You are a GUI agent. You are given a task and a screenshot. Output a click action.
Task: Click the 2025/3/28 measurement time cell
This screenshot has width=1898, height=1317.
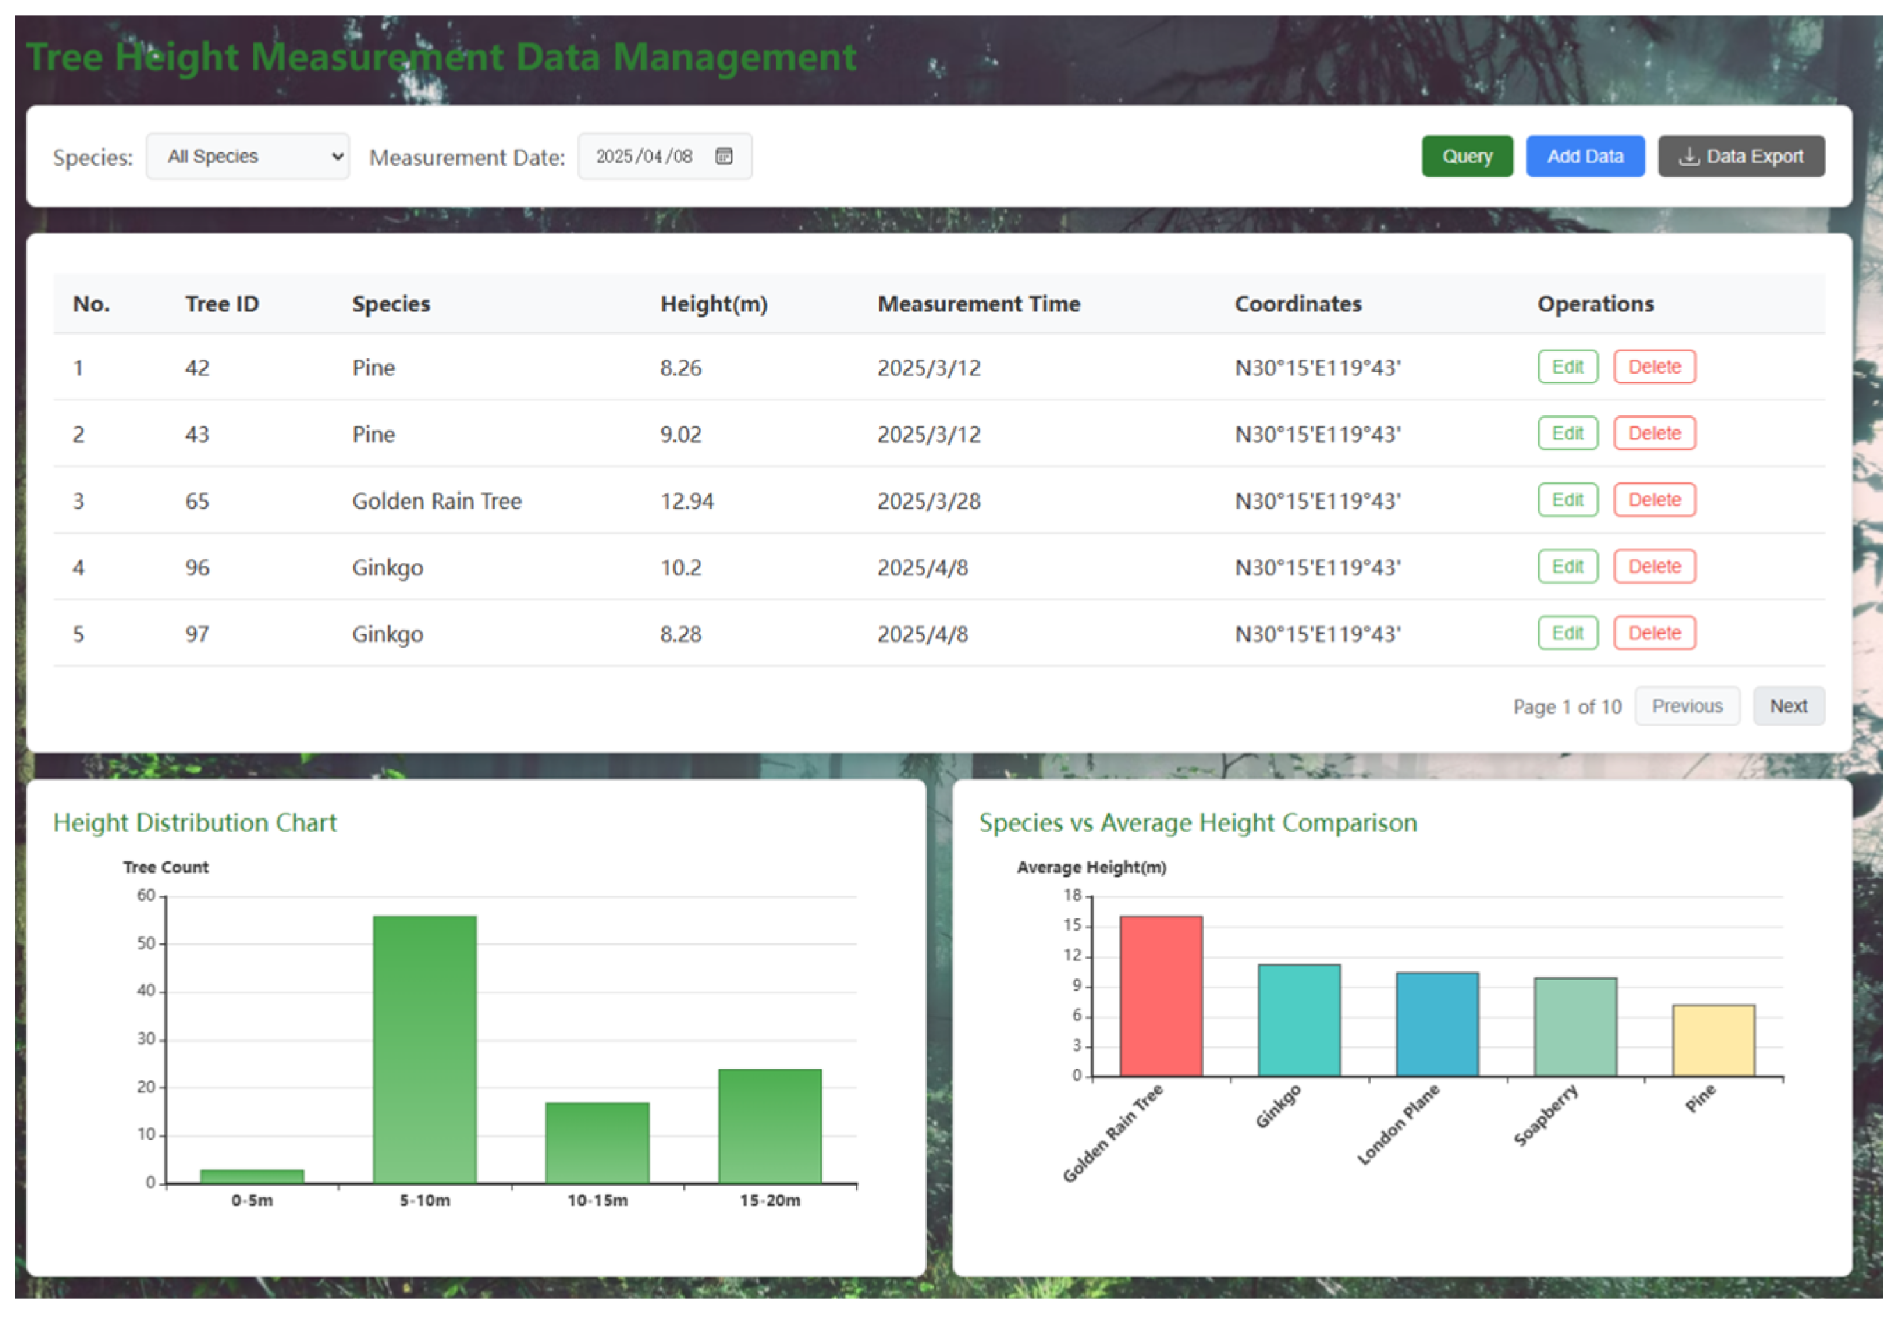(x=930, y=501)
